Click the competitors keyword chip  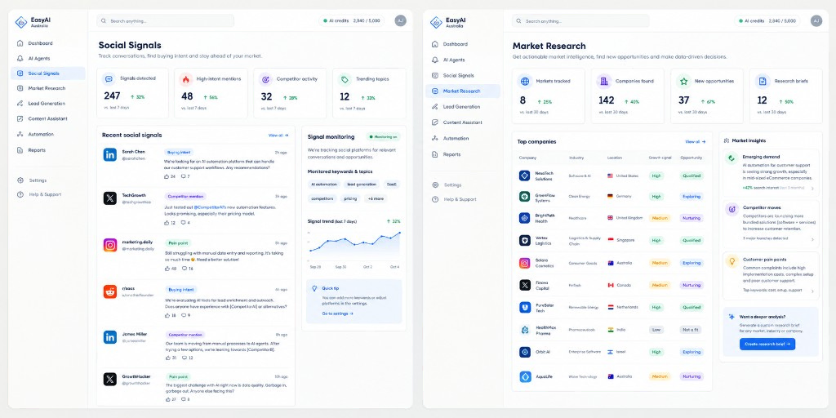pos(322,198)
